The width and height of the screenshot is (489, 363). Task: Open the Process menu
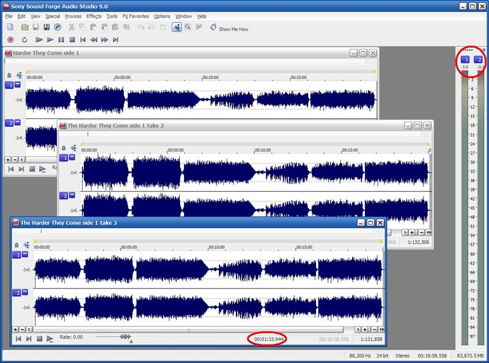(x=73, y=16)
